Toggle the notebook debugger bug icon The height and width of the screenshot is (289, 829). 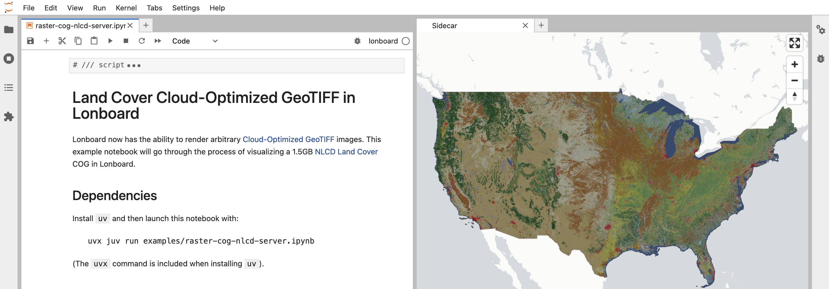[x=357, y=41]
